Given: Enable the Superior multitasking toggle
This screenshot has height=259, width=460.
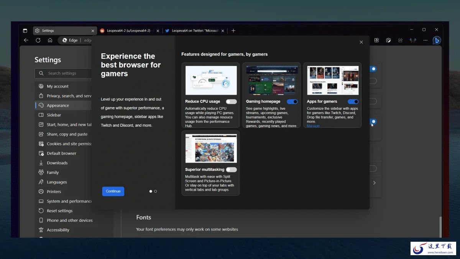Looking at the screenshot, I should pyautogui.click(x=231, y=170).
